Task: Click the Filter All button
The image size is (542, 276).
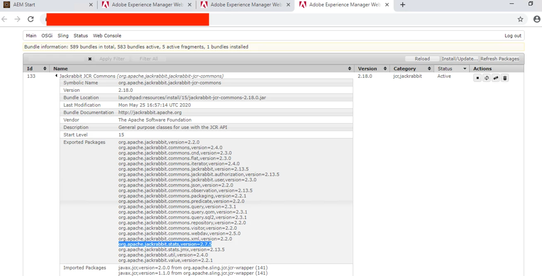Action: [149, 59]
